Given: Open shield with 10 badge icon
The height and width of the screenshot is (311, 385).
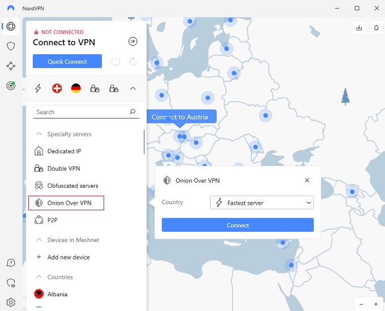Looking at the screenshot, I should 11,283.
